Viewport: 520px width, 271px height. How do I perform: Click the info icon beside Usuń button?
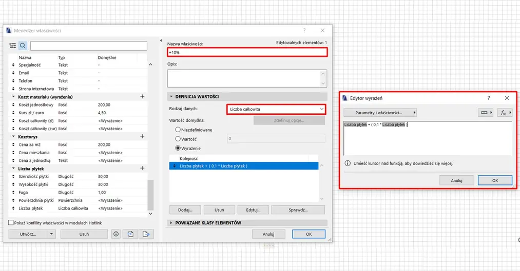pyautogui.click(x=115, y=234)
